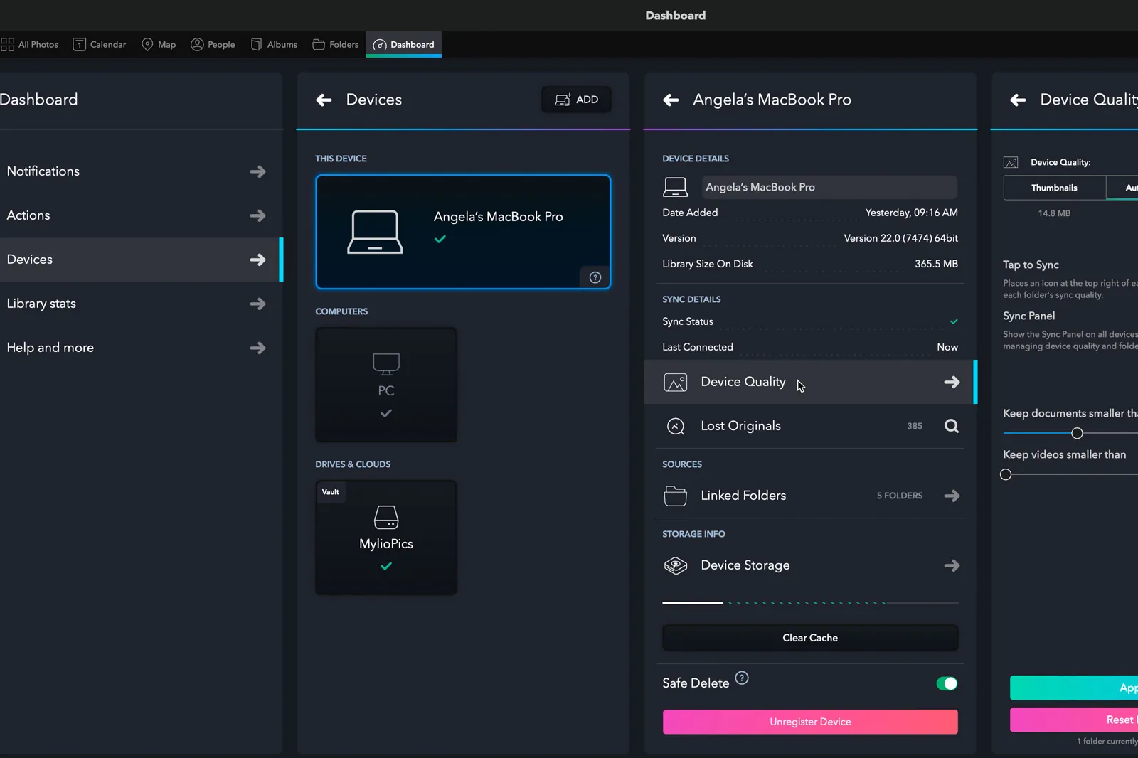Click the Date Added Yesterday, 09:16 AM value
Screen dimensions: 1138x758
(911, 213)
